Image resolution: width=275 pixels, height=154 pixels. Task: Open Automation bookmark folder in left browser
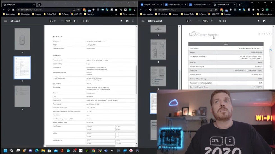9,14
